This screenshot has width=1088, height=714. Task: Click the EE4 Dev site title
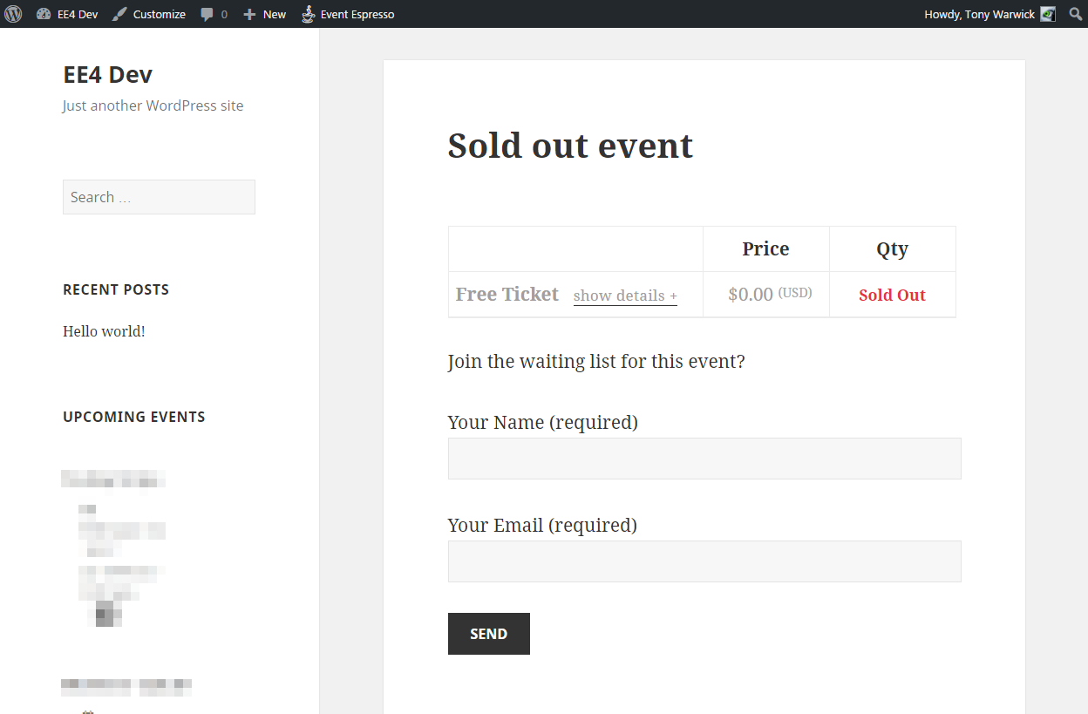[107, 75]
